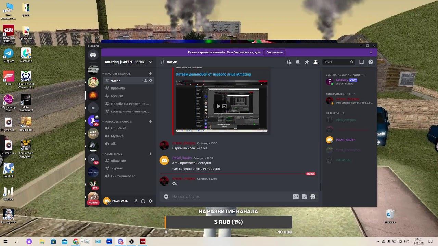The width and height of the screenshot is (438, 246).
Task: Open чатик channel settings gear
Action: point(151,80)
